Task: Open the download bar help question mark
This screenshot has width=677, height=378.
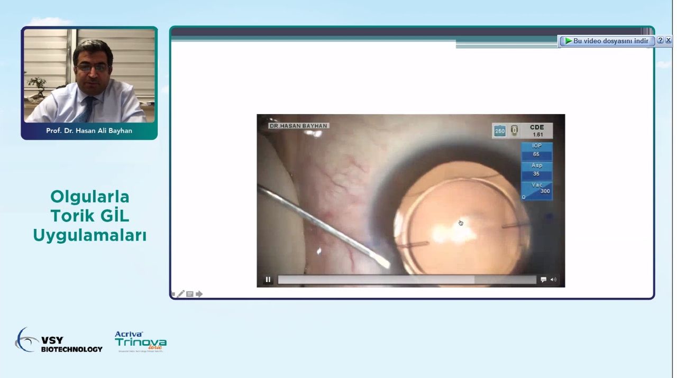Action: tap(660, 40)
